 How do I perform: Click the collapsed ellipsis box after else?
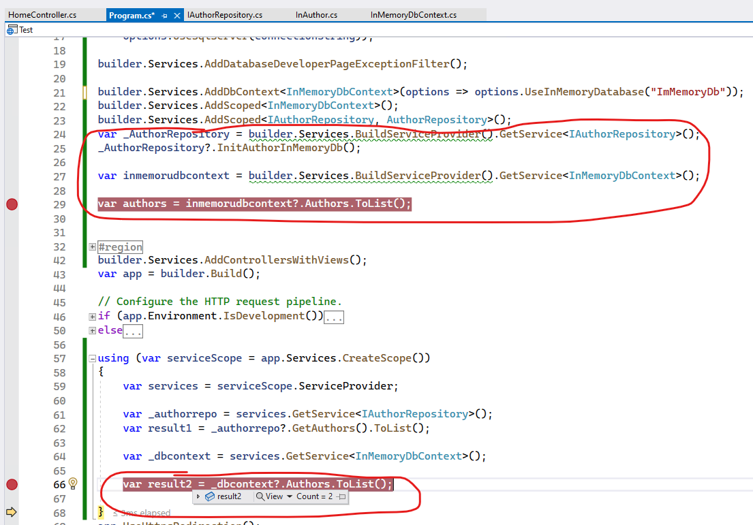click(133, 331)
